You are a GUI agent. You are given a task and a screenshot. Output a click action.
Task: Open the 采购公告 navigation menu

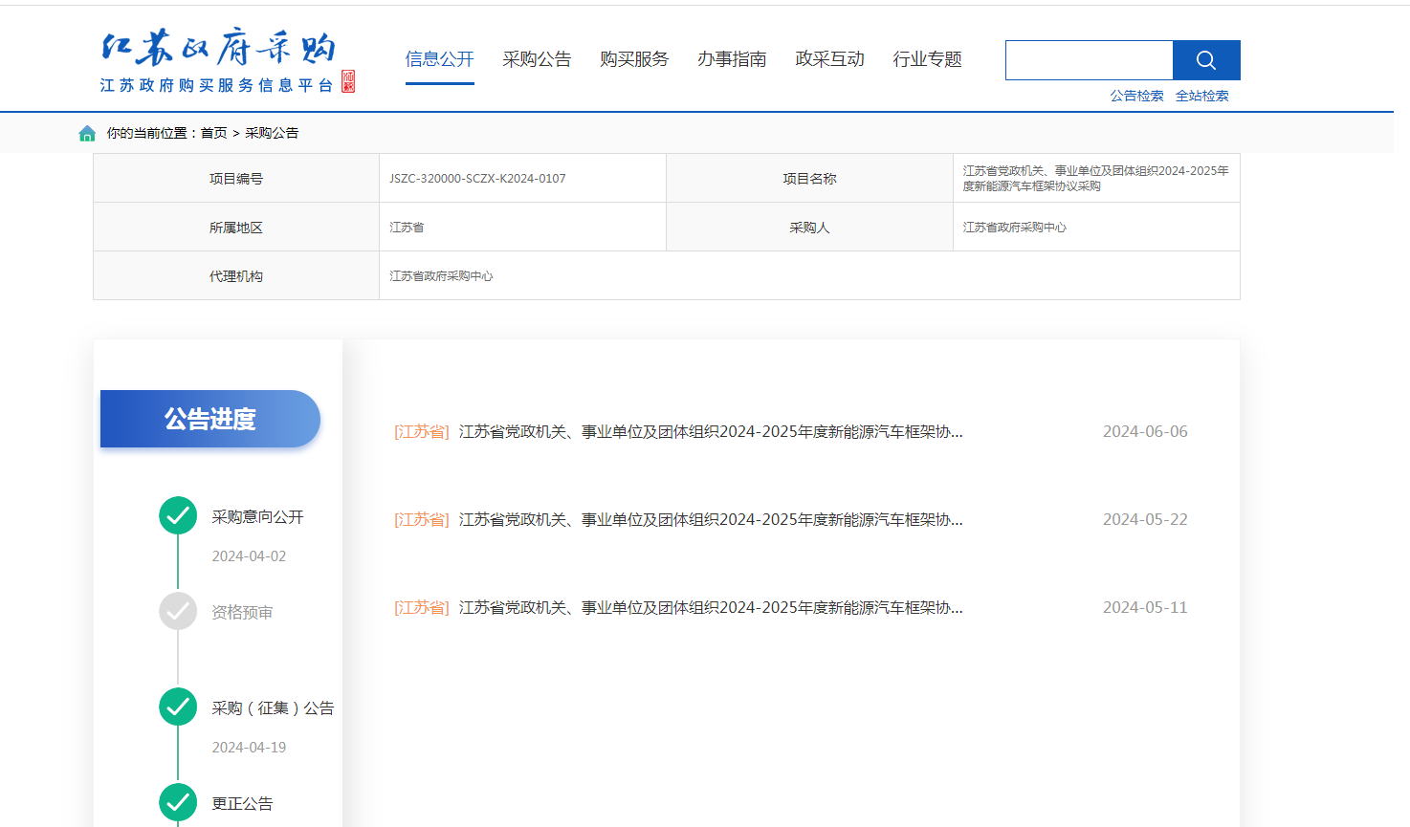537,59
